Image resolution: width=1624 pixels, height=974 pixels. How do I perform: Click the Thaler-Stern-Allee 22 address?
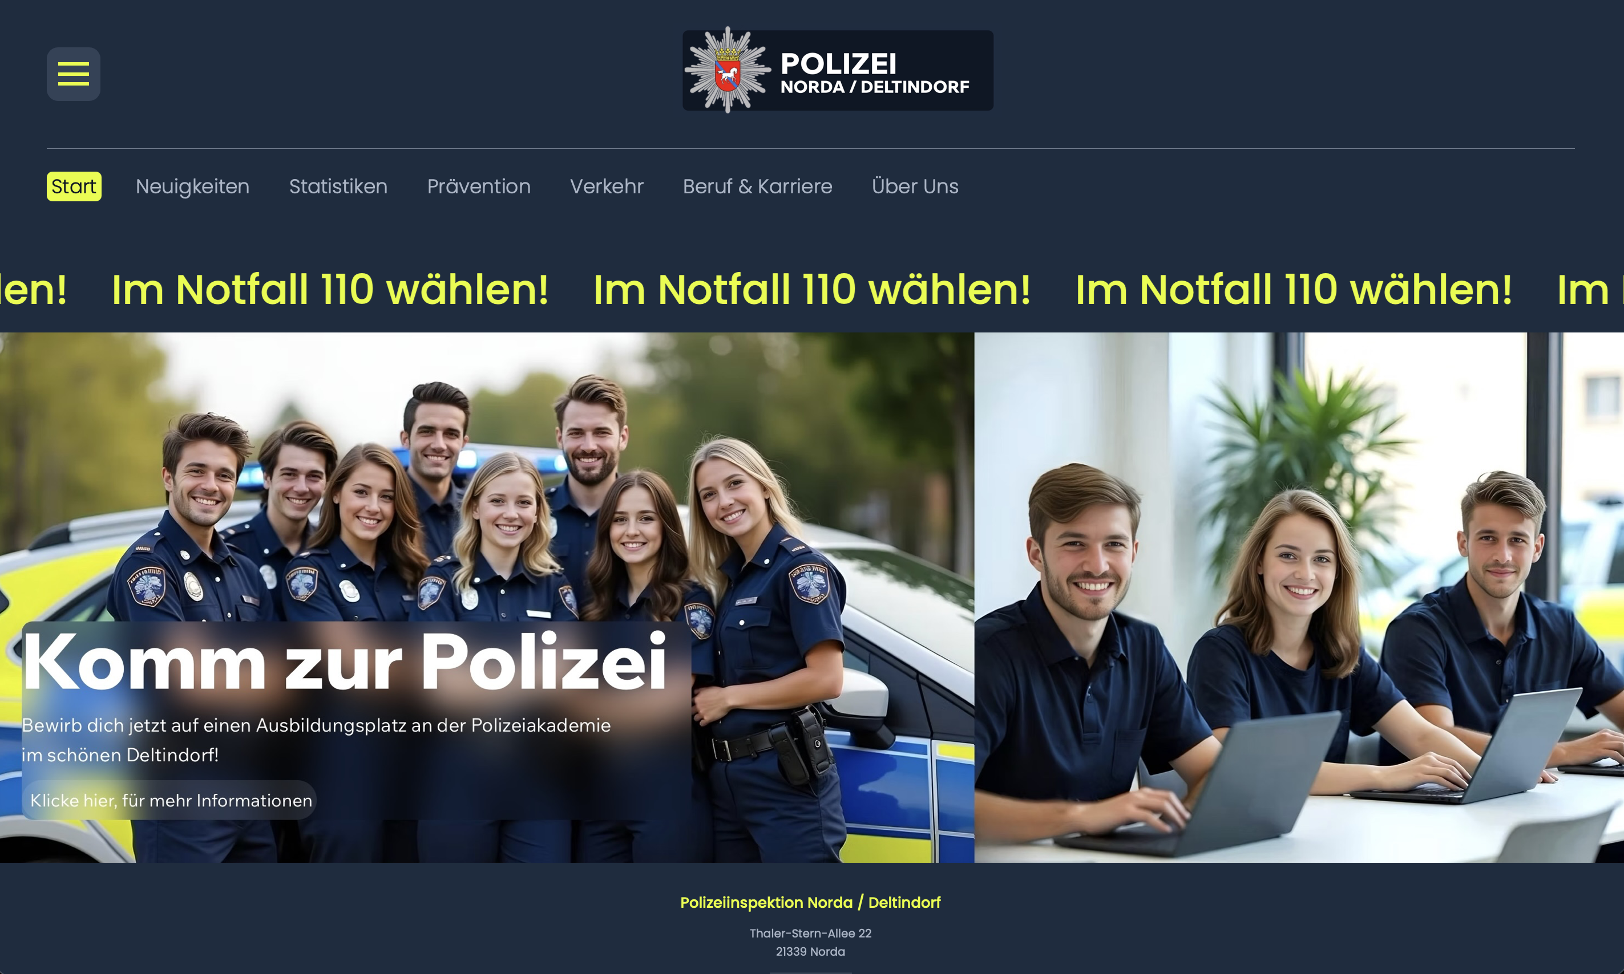pos(810,934)
